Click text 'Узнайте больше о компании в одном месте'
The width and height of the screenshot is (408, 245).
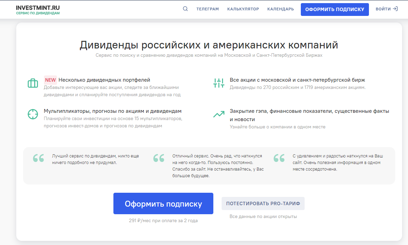pyautogui.click(x=278, y=127)
